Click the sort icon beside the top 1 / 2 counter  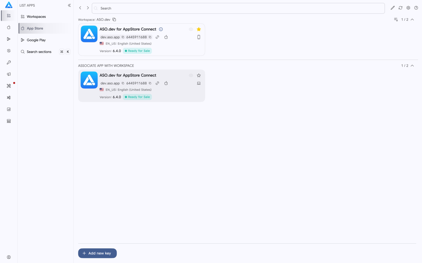point(396,20)
